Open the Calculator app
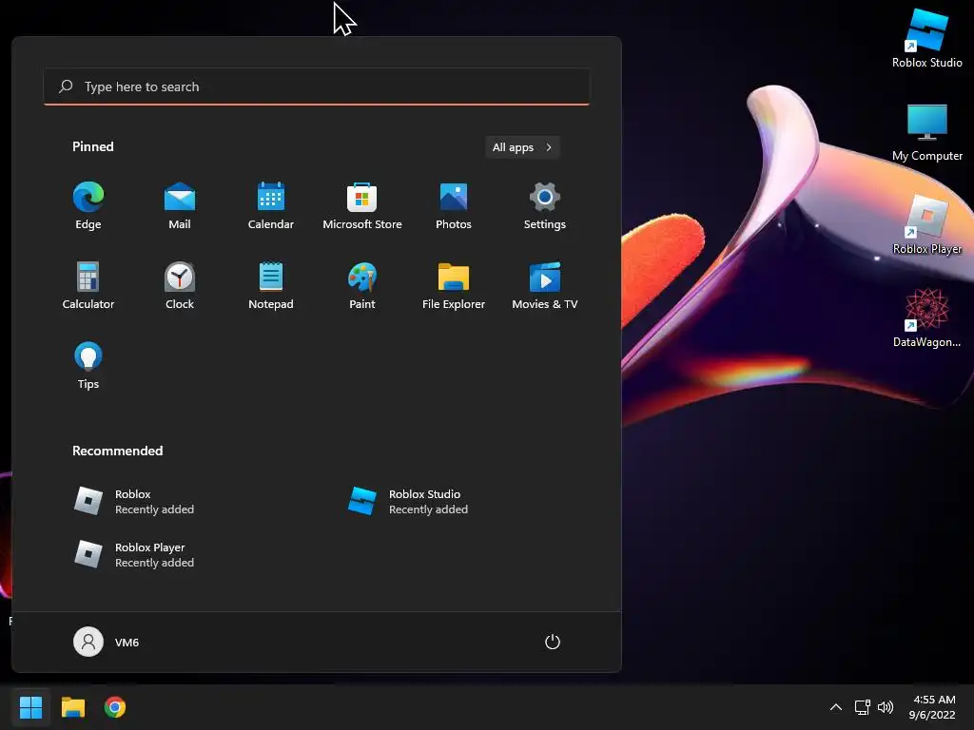Viewport: 974px width, 730px height. pyautogui.click(x=88, y=285)
